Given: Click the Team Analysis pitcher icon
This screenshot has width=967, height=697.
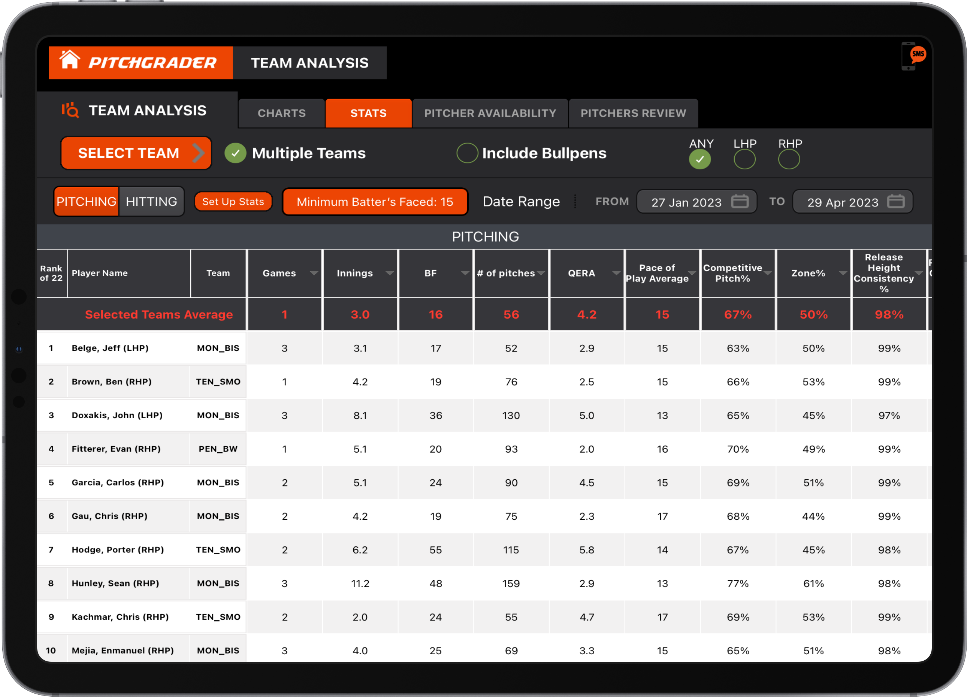Looking at the screenshot, I should tap(70, 111).
